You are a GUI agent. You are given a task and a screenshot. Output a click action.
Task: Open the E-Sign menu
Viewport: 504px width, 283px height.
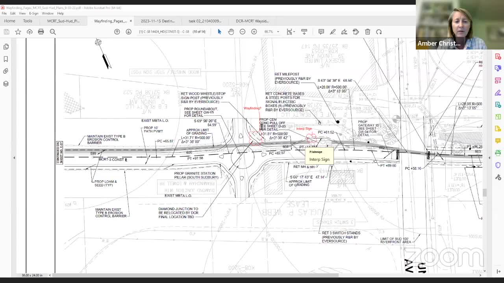point(34,13)
